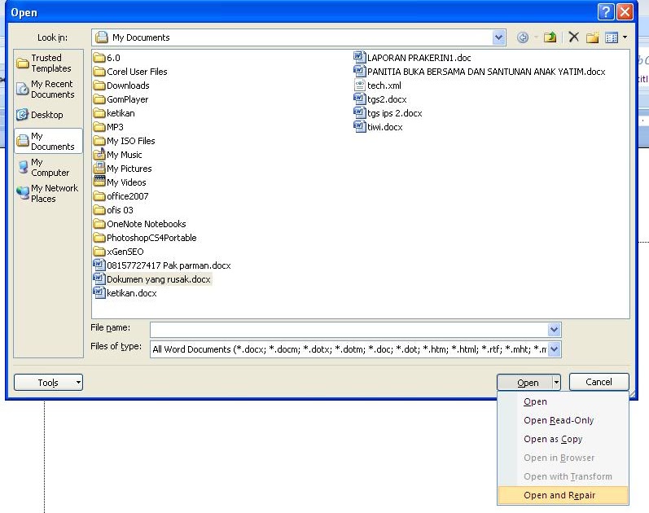
Task: Select tgs2.docx file
Action: pyautogui.click(x=380, y=99)
